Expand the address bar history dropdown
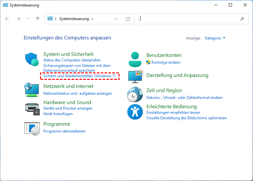This screenshot has width=253, height=181. tap(116, 19)
